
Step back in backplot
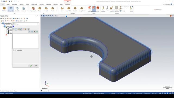[48, 16]
